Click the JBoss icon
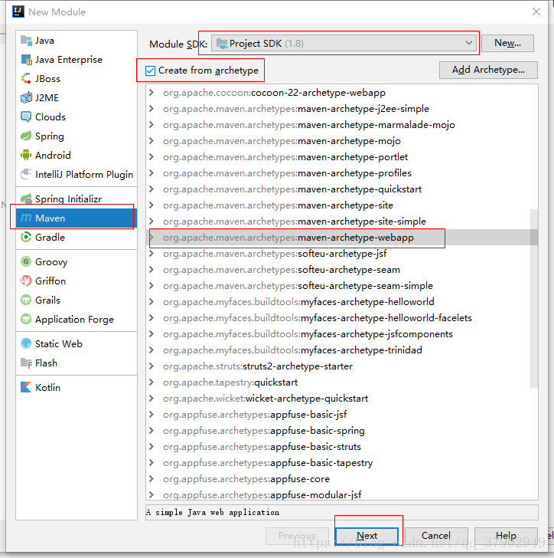The width and height of the screenshot is (554, 558). 26,79
